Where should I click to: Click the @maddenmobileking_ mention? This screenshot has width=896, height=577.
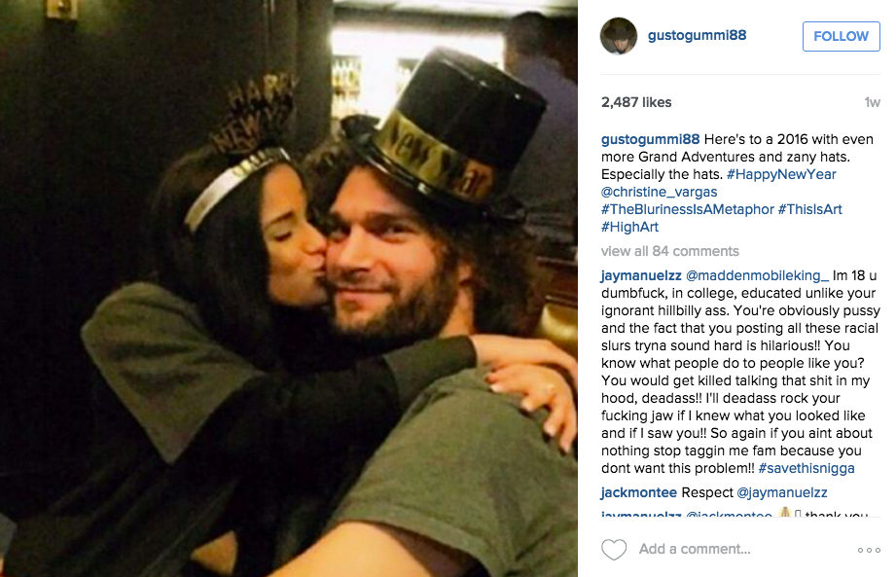click(x=757, y=276)
